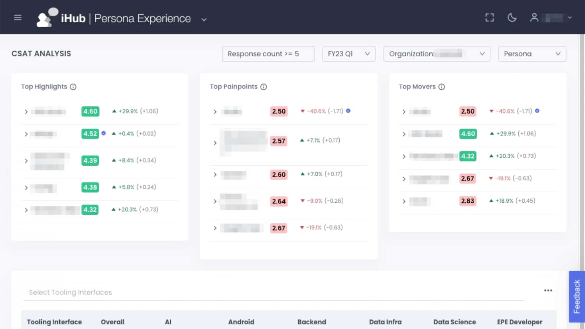Viewport: 585px width, 329px height.
Task: Open the user profile icon menu
Action: (x=534, y=18)
